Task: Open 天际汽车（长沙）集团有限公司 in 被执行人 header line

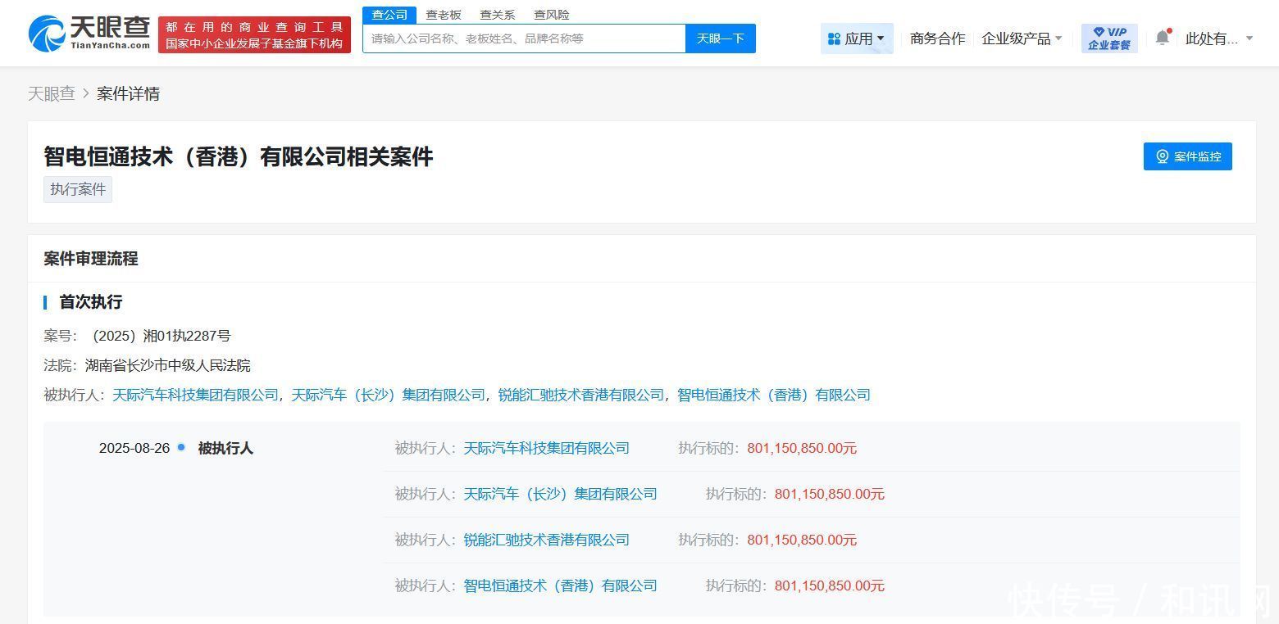Action: point(388,395)
